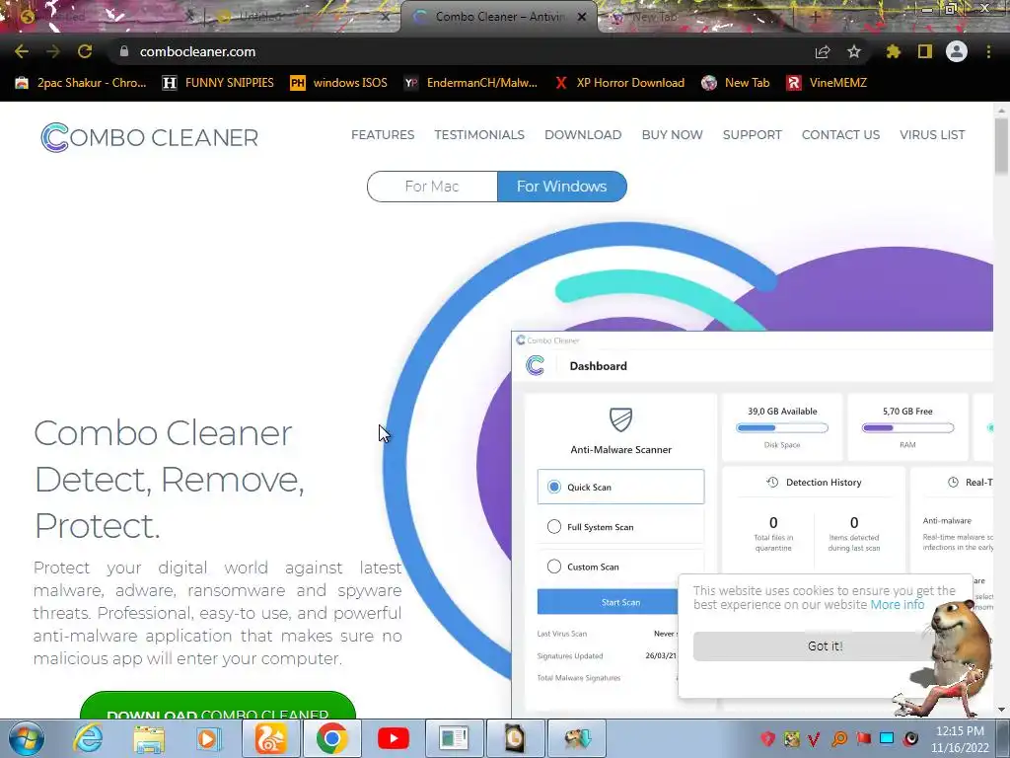Click the padlock site info icon

click(124, 51)
